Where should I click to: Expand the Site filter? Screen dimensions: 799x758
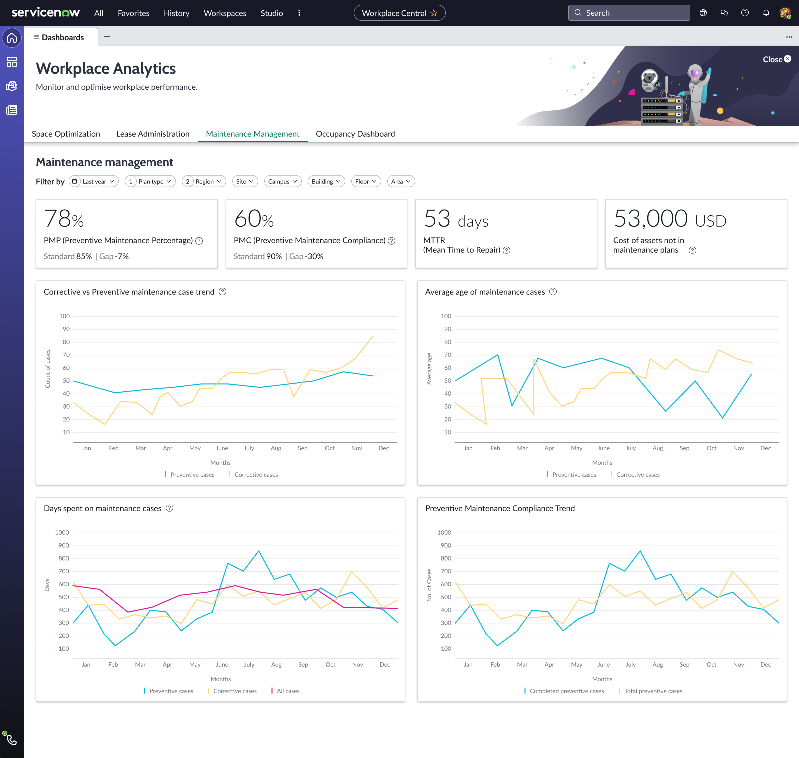pos(245,181)
